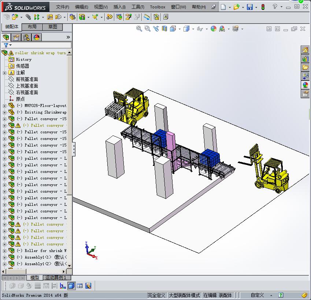Viewport: 311px width, 300px height.
Task: Open the File Explorer task pane icon
Action: tap(305, 67)
